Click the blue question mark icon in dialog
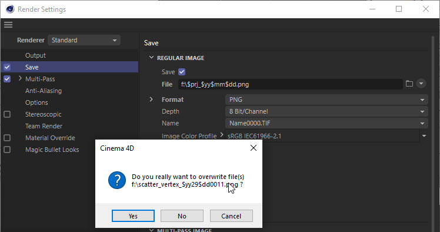Image resolution: width=440 pixels, height=232 pixels. click(117, 180)
